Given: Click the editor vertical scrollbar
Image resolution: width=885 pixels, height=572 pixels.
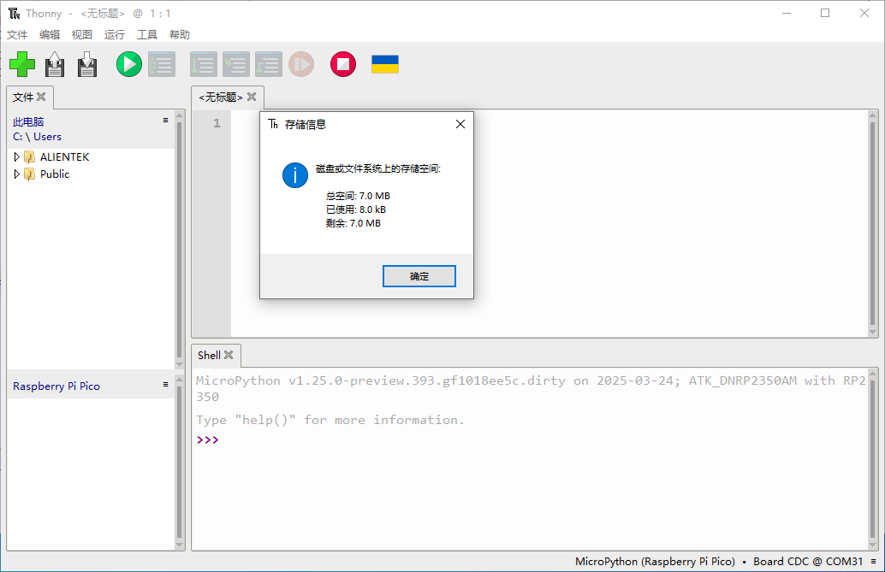Looking at the screenshot, I should (x=872, y=224).
